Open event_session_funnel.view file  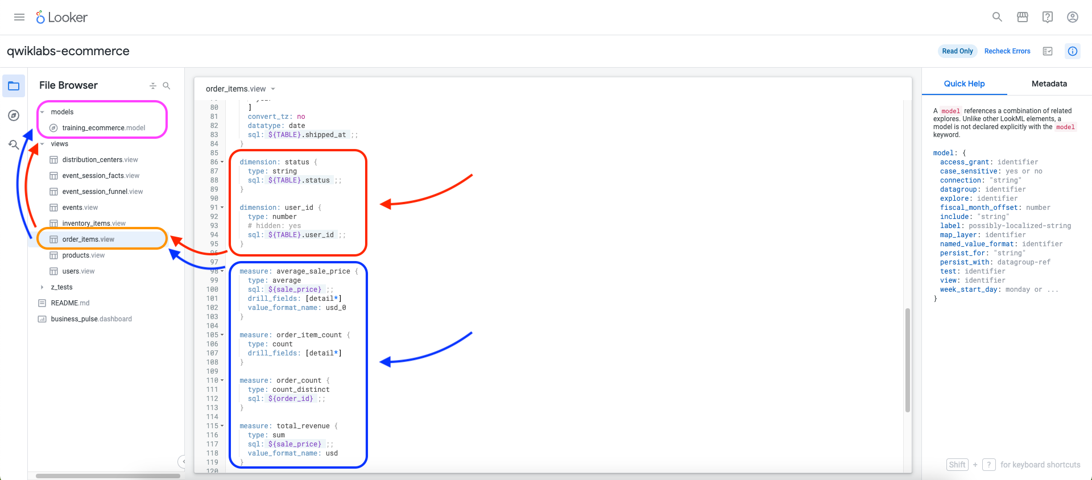102,192
